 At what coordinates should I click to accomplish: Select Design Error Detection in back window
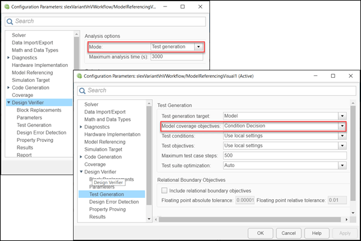41,132
